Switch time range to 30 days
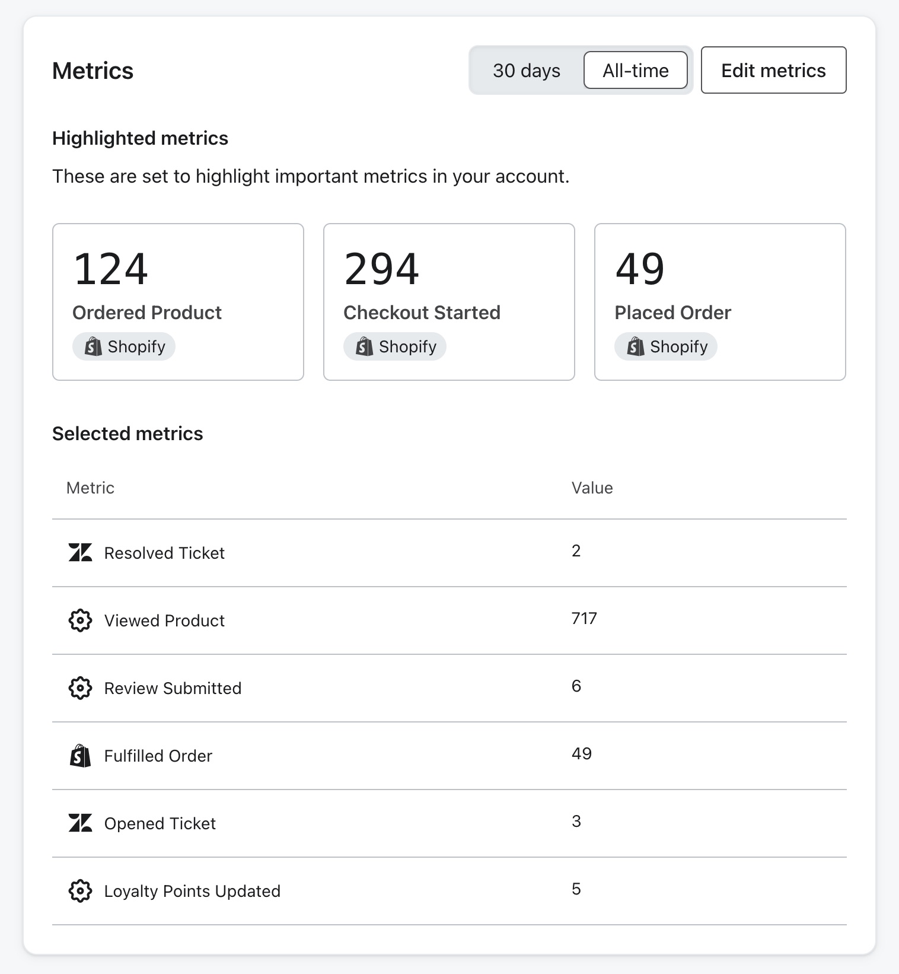The height and width of the screenshot is (974, 899). 526,71
